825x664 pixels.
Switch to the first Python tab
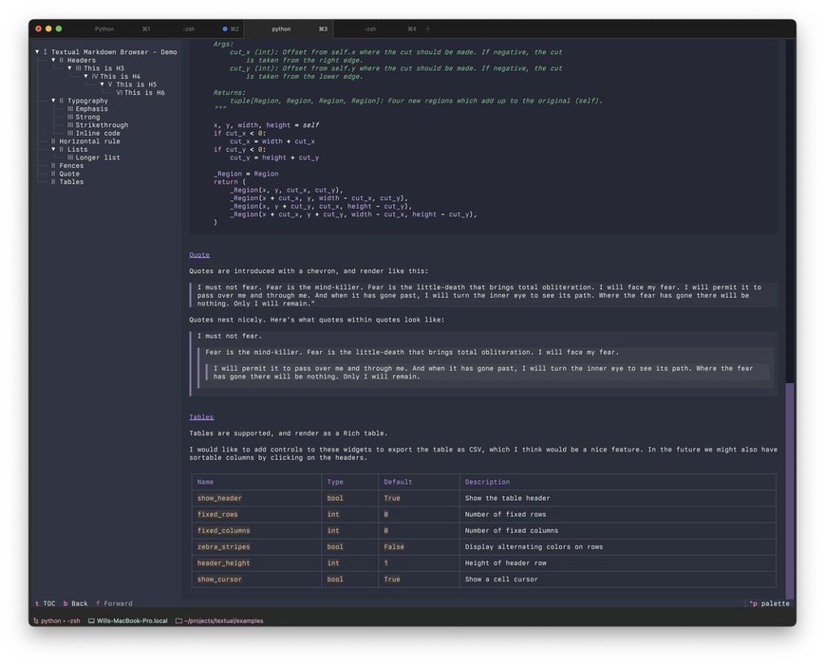pos(104,29)
